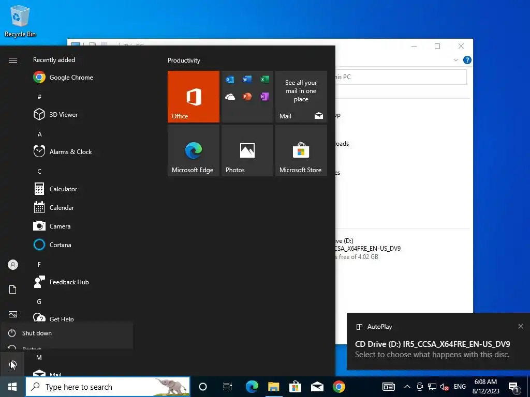Open Microsoft Edge tile
The image size is (530, 397).
click(194, 150)
